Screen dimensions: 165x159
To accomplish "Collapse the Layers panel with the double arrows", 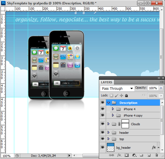I will coord(159,78).
